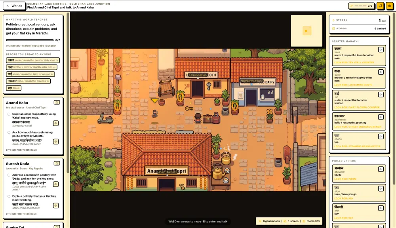Select the नमस्कार hello word chip

pyautogui.click(x=28, y=81)
